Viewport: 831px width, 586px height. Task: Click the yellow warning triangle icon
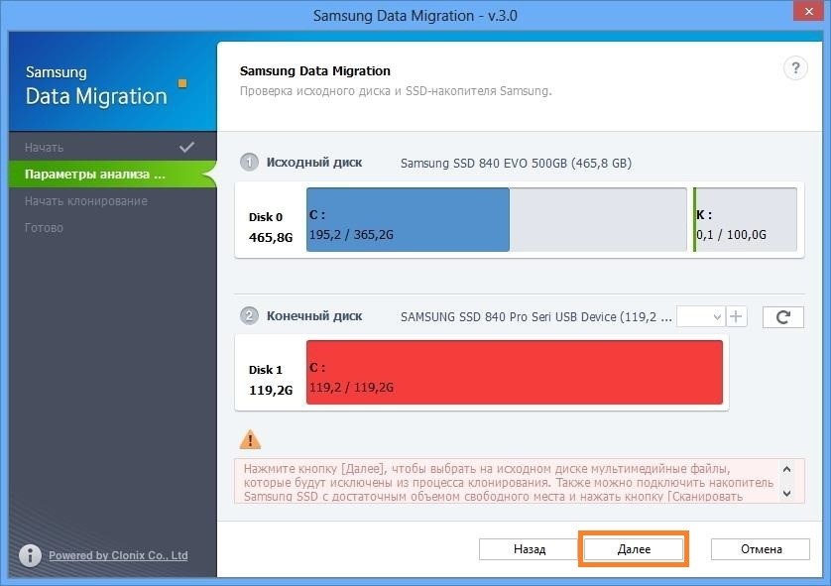pos(250,439)
